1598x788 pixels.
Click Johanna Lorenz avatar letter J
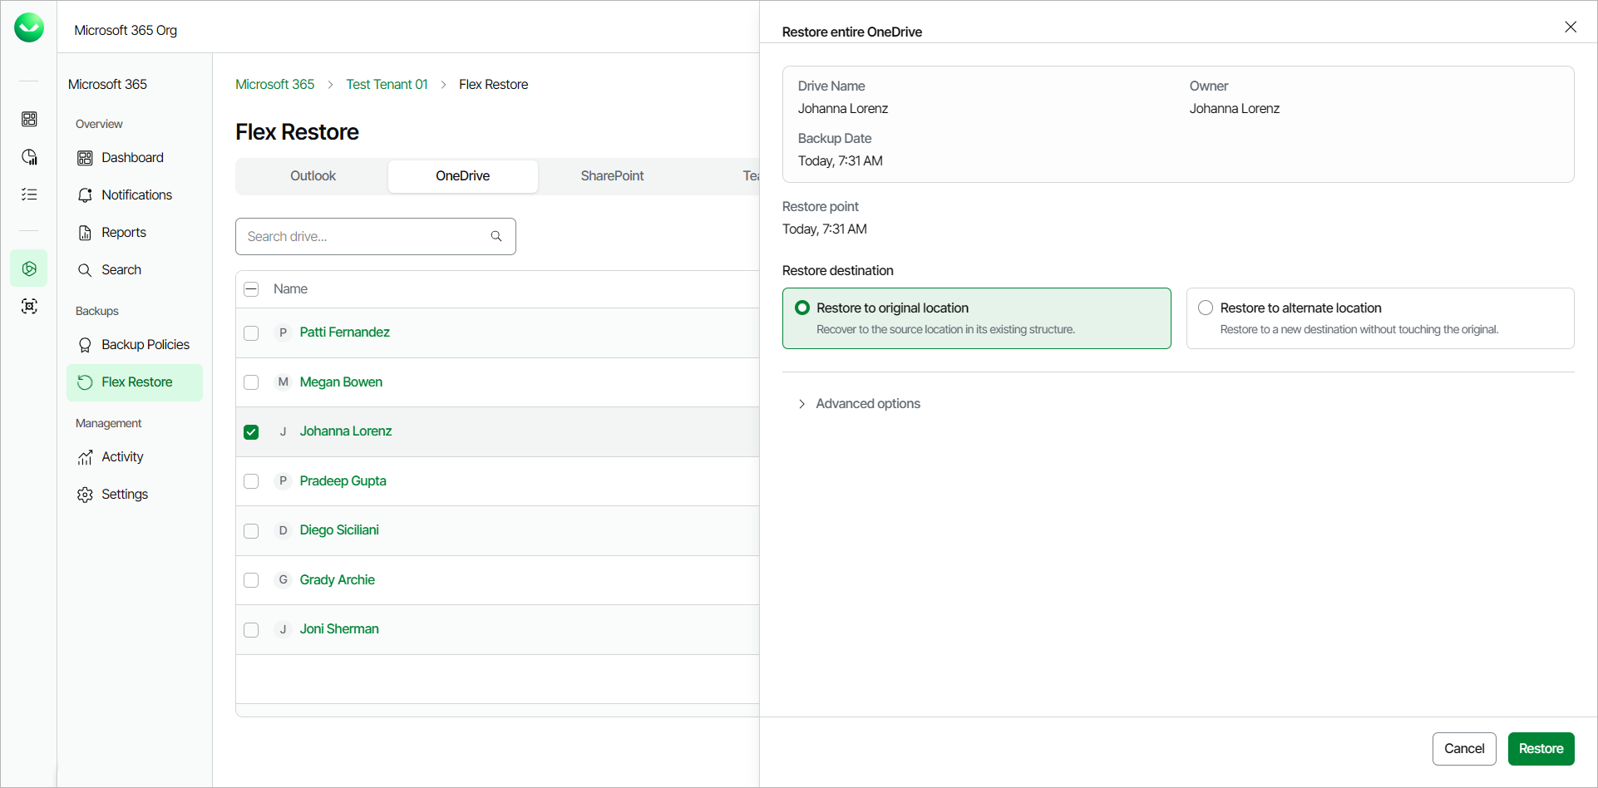[283, 431]
